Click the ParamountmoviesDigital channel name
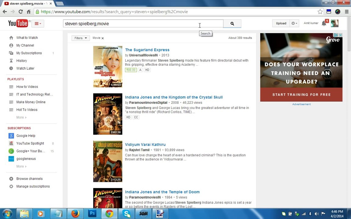 click(x=148, y=103)
